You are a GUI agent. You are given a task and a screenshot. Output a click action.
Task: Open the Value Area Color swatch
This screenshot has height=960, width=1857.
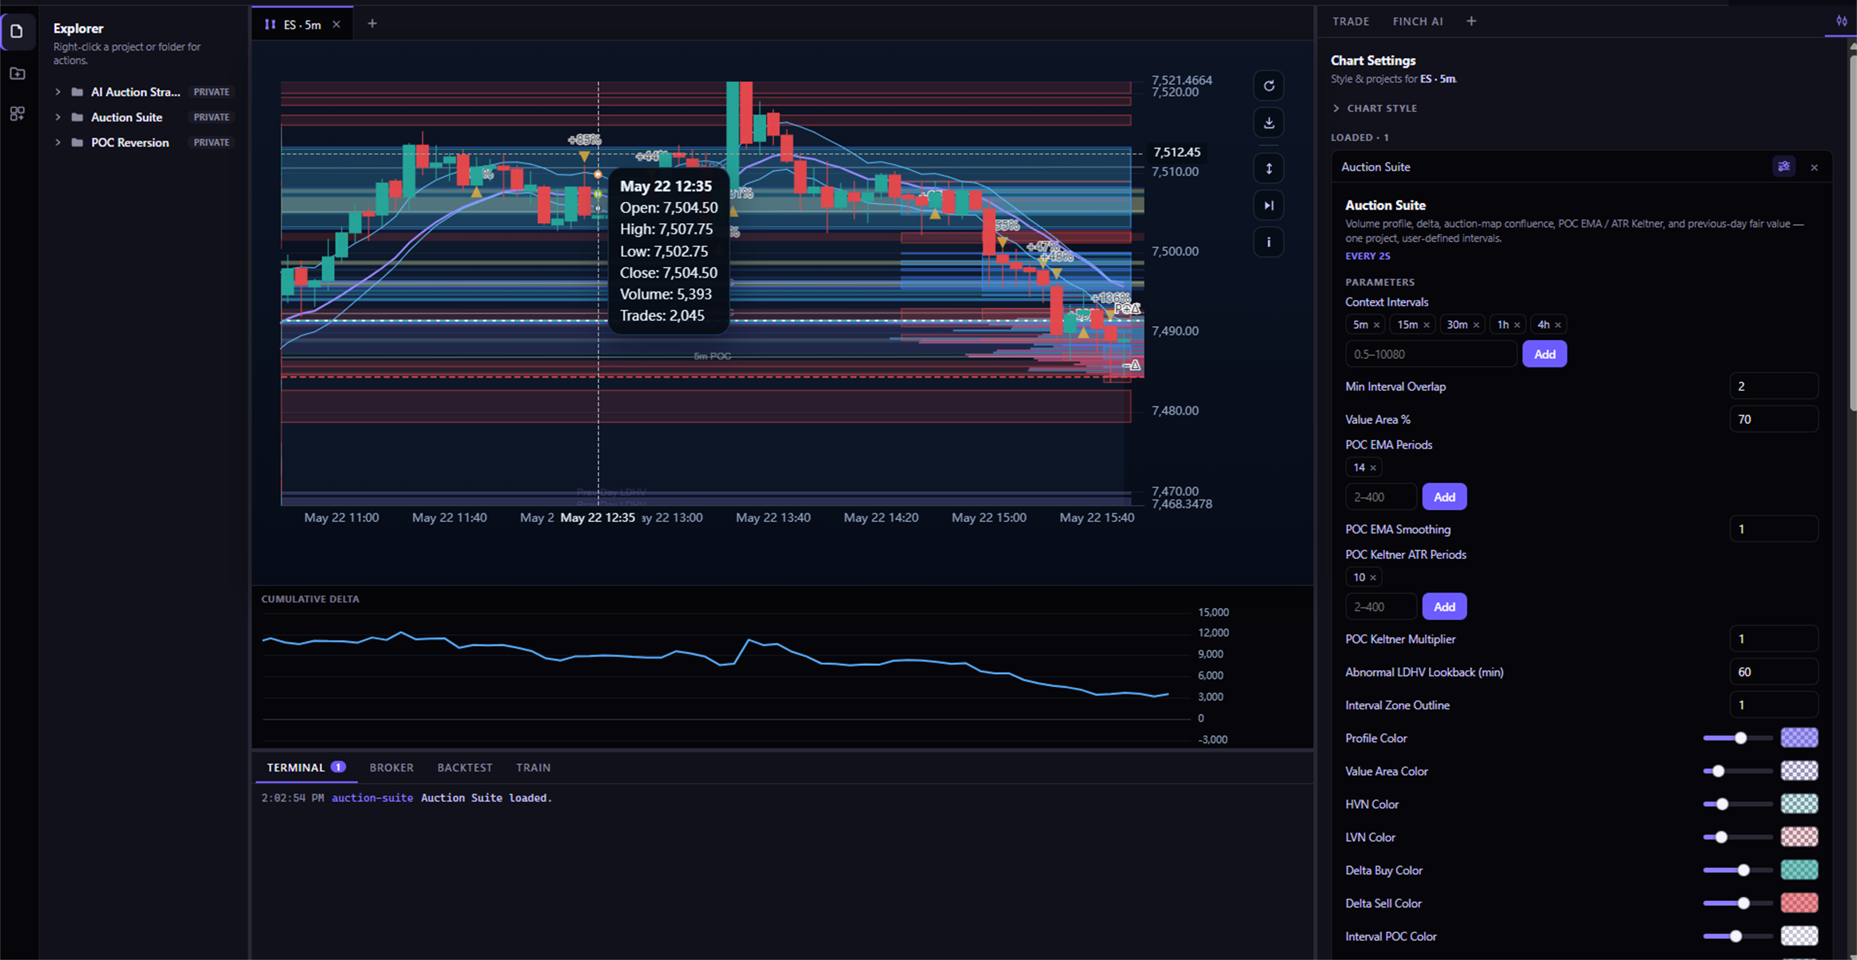[x=1799, y=771]
